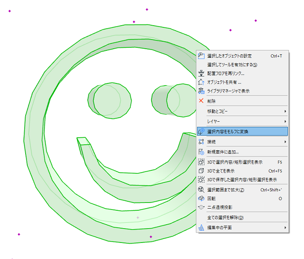
Task: Click the Ctrl+Shift+' shortcut text
Action: click(271, 190)
